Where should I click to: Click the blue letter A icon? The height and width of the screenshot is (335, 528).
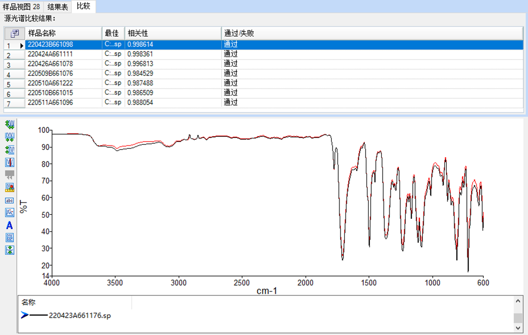point(9,225)
